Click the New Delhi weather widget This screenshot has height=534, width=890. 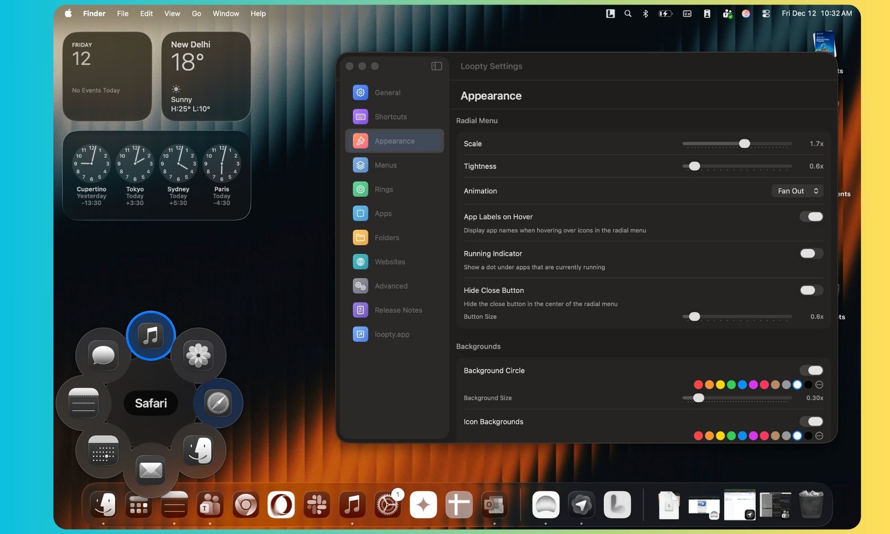(x=206, y=77)
